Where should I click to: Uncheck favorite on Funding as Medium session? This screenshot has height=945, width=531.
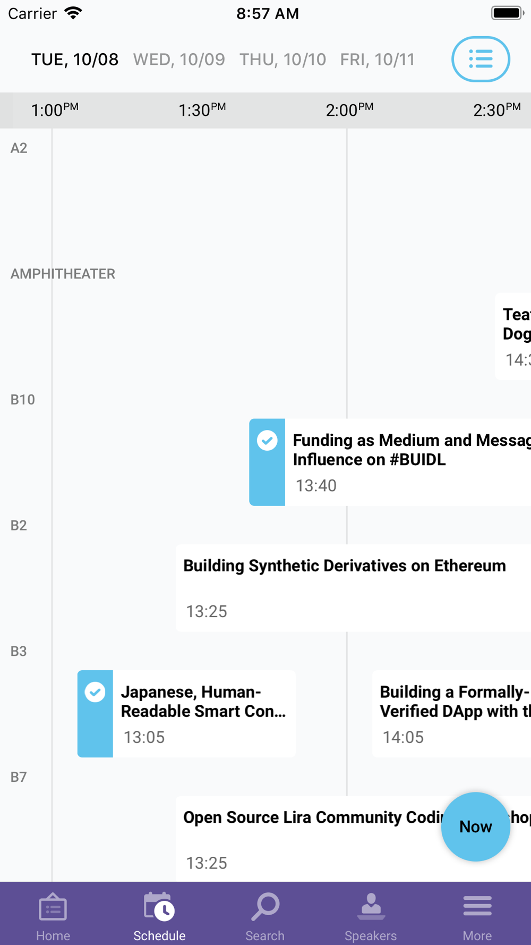(267, 441)
